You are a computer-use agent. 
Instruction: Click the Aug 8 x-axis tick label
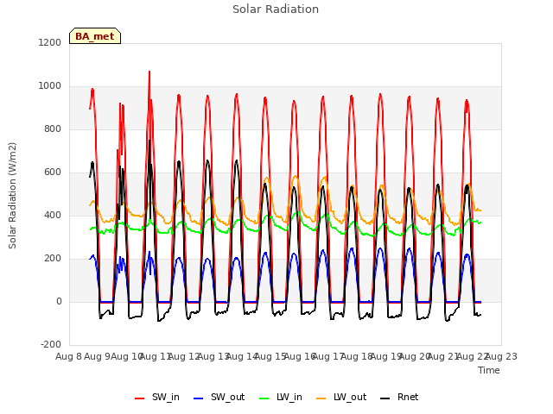click(x=69, y=356)
